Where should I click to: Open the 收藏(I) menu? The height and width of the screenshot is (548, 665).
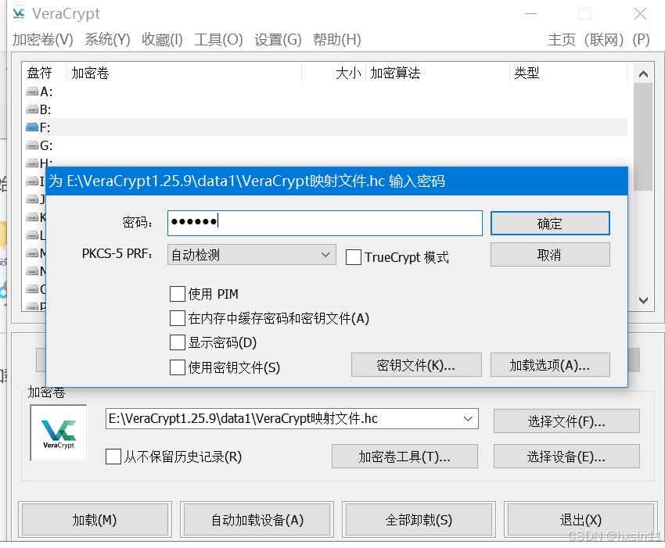[x=162, y=40]
